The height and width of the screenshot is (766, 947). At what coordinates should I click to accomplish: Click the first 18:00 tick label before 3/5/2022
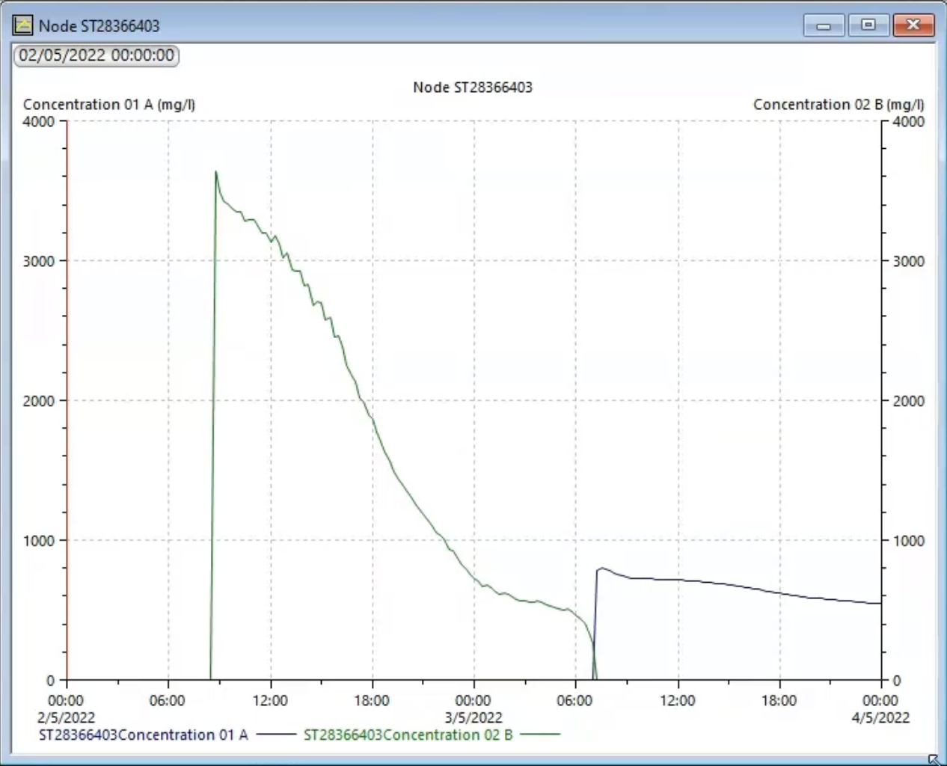372,700
